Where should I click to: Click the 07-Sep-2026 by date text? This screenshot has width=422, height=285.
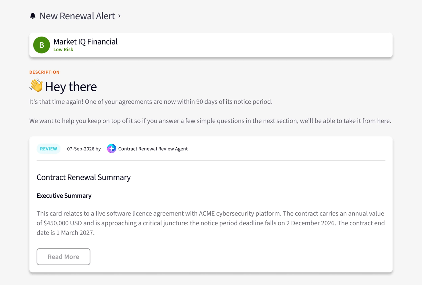(x=84, y=149)
